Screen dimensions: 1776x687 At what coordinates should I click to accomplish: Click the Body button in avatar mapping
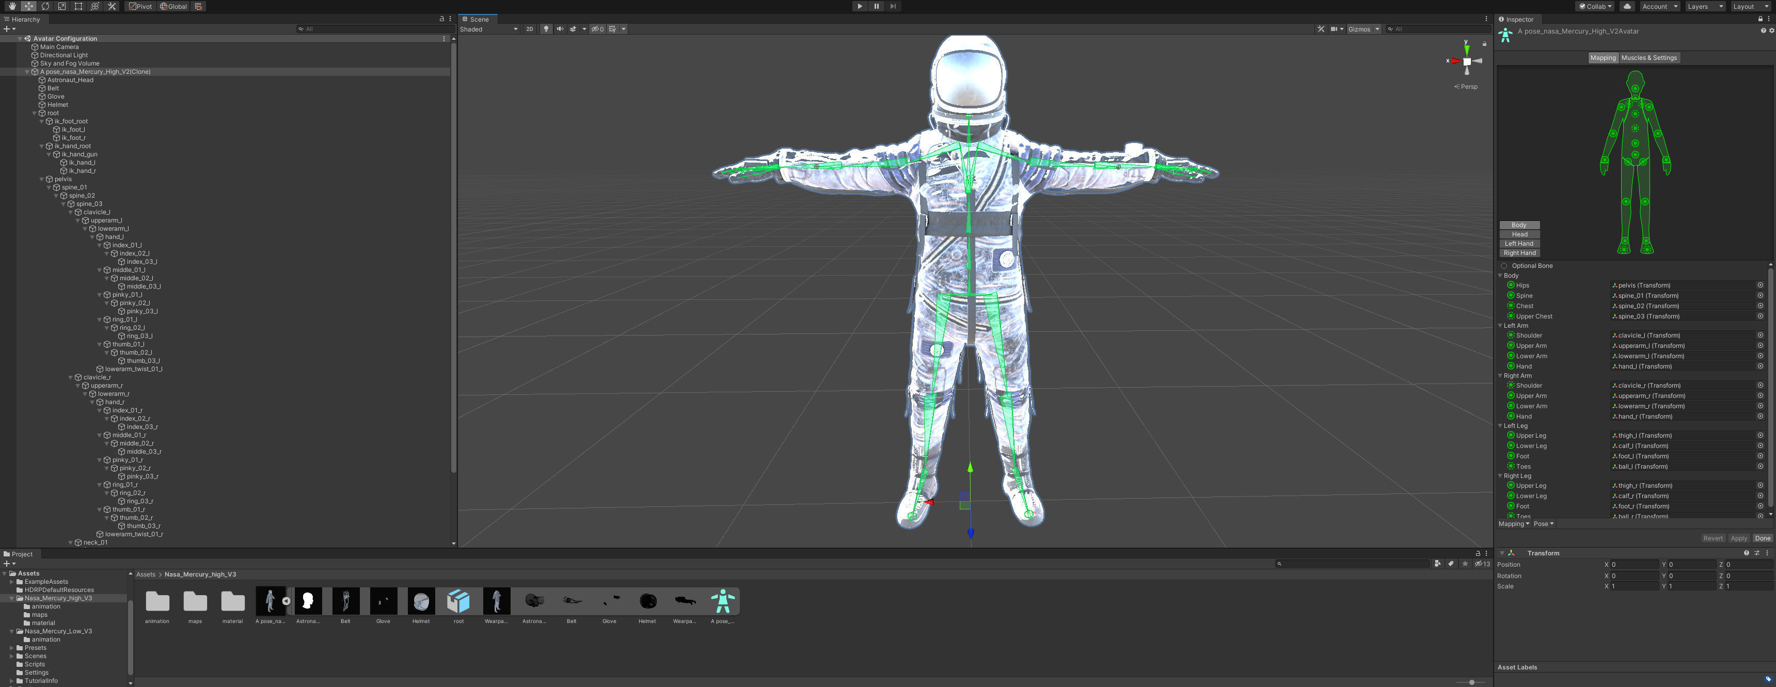[1519, 226]
